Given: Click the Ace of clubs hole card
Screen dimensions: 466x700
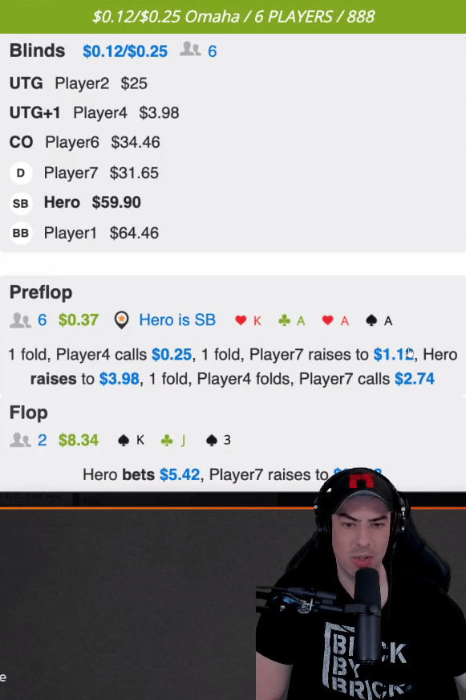Looking at the screenshot, I should [292, 320].
